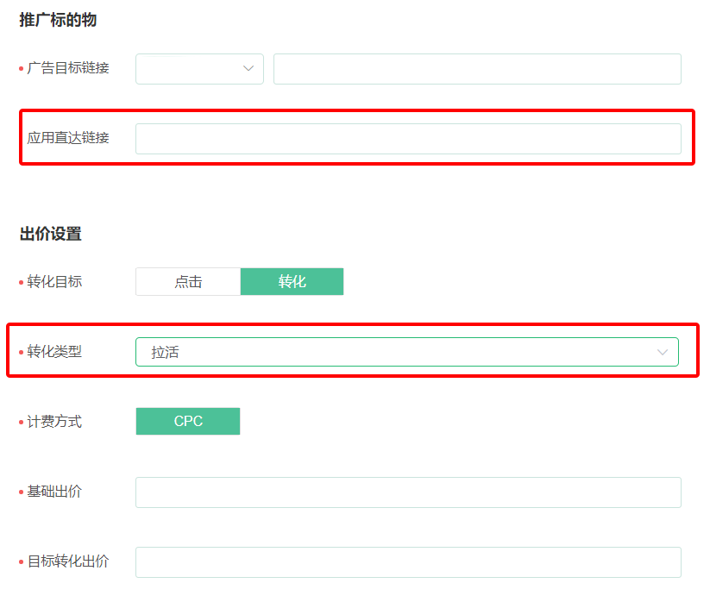Click inside the 目标转化出价 input field
The image size is (710, 602).
pyautogui.click(x=408, y=561)
